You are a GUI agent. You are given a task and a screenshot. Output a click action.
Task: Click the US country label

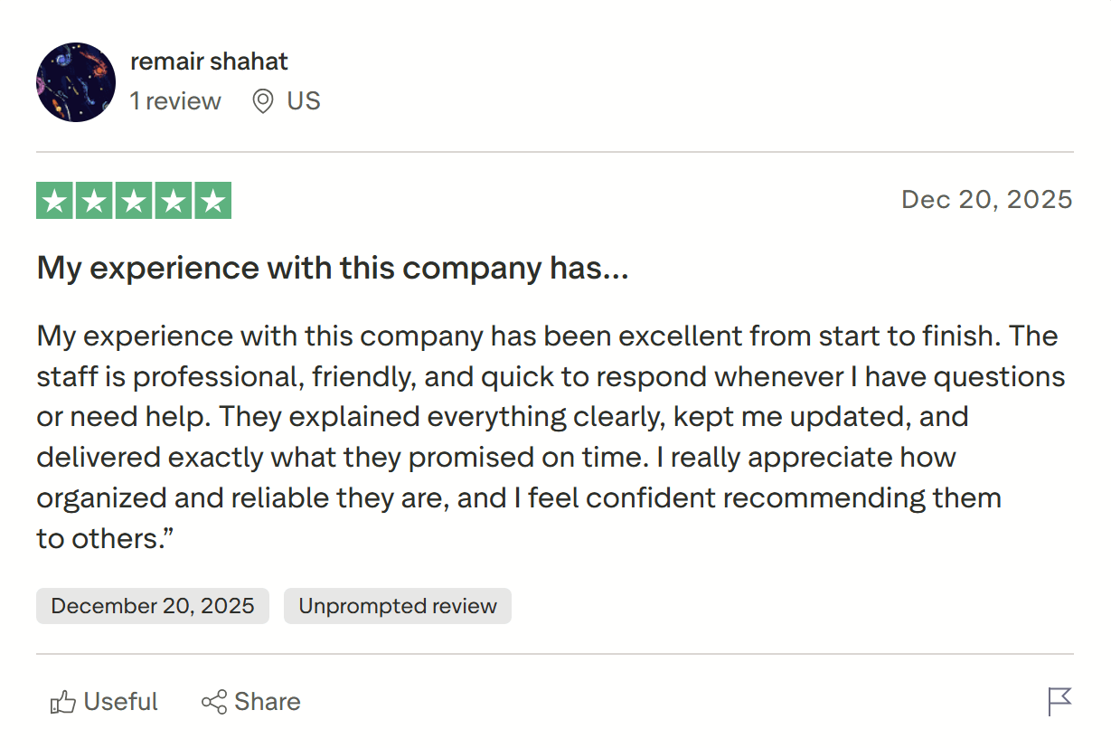[304, 100]
